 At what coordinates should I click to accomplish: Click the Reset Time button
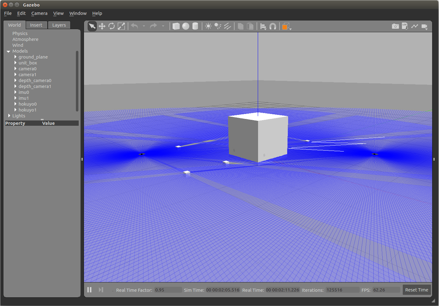pos(416,290)
